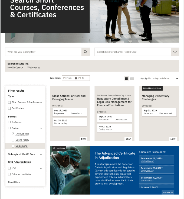The width and height of the screenshot is (184, 199).
Task: Select Sep 17, 2020 In-person option
Action: 59,113
